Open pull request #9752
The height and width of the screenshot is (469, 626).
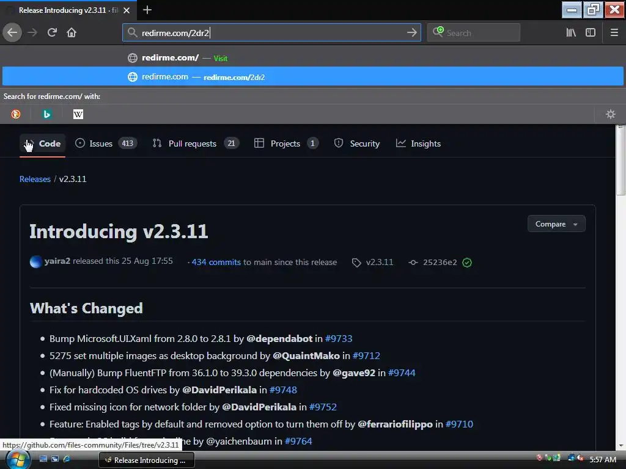[323, 407]
